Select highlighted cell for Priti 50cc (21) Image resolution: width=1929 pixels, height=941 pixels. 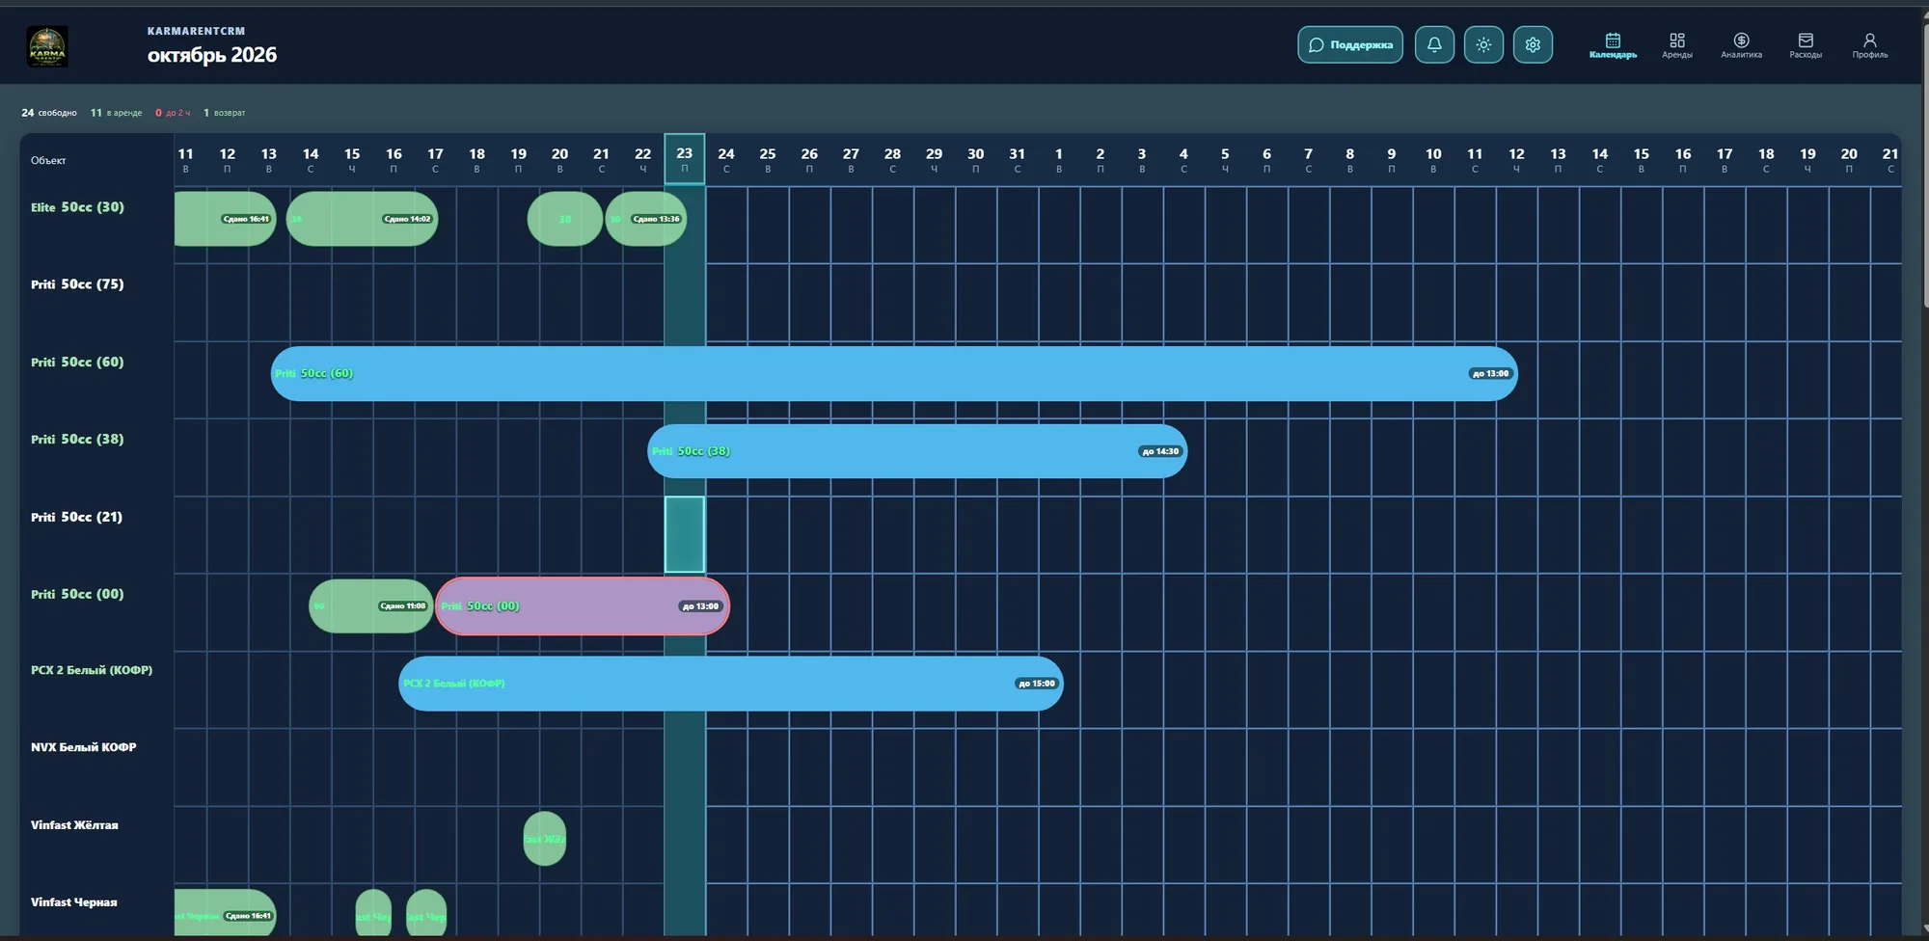coord(685,534)
